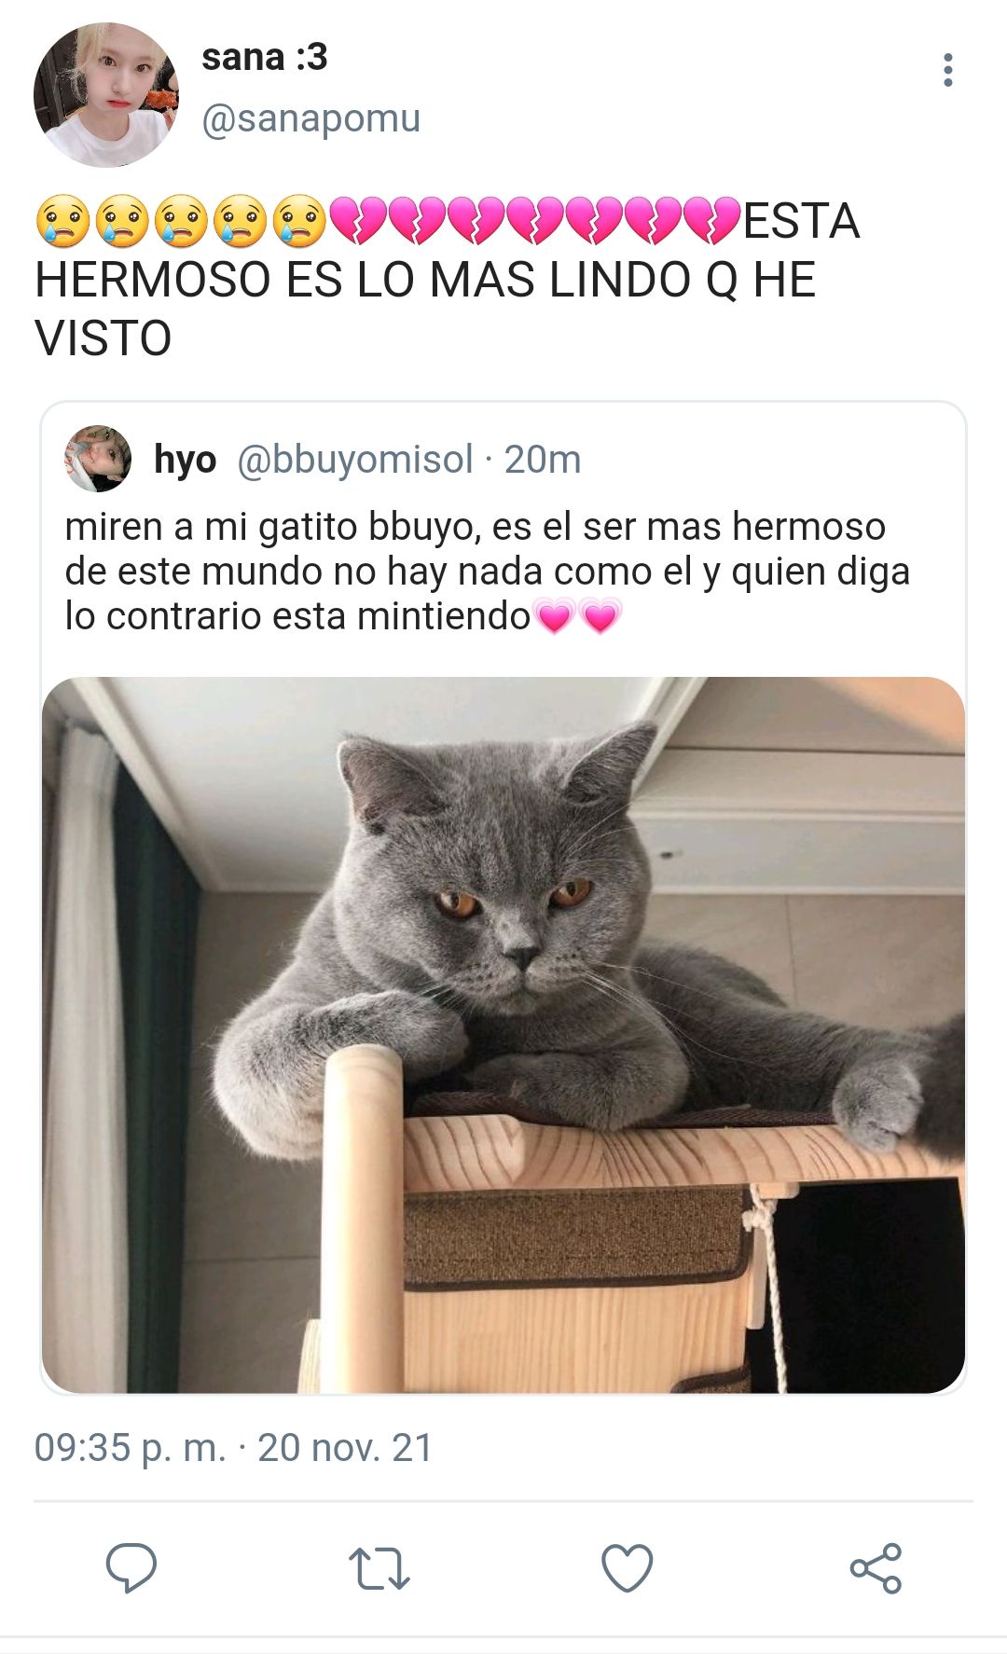Tap the date 20 nov. 21

point(345,1448)
